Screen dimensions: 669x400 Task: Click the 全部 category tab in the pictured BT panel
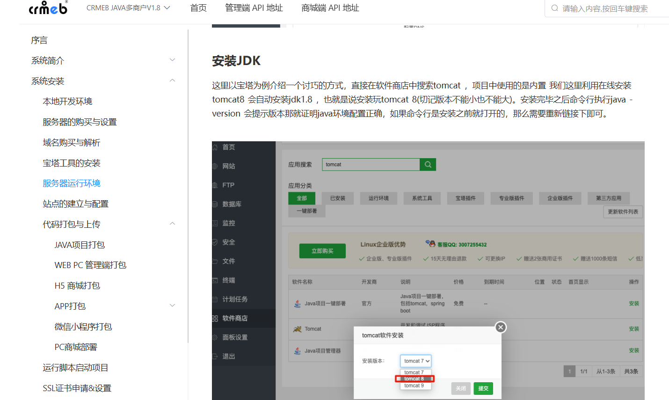pyautogui.click(x=302, y=198)
